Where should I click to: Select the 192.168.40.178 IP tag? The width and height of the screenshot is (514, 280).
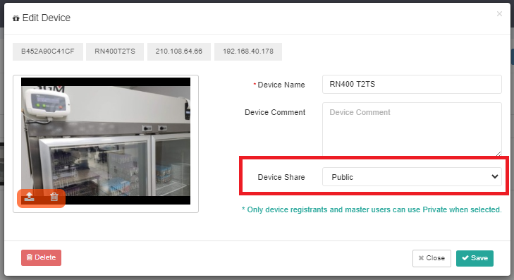[x=248, y=51]
